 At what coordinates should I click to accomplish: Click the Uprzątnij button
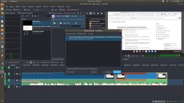click(x=94, y=72)
